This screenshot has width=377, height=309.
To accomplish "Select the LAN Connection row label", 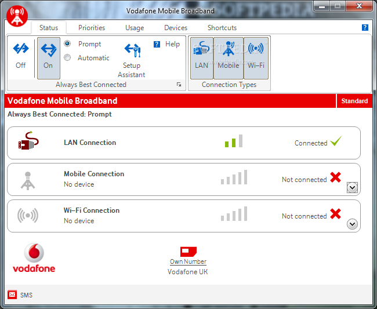I will [90, 143].
